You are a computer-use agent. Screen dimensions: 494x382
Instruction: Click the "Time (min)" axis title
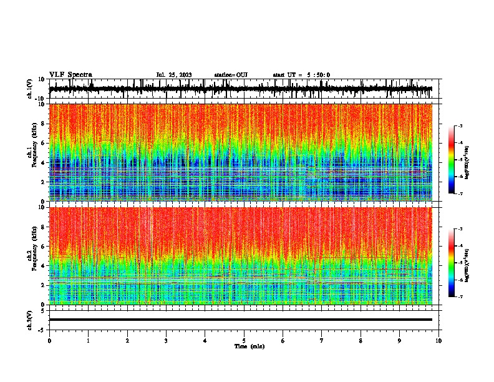(249, 346)
